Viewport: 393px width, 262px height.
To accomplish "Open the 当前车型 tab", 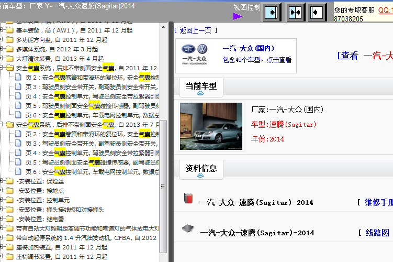I will click(x=201, y=88).
